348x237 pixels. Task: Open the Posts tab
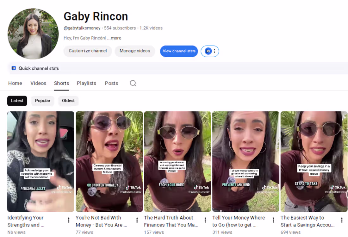point(111,83)
